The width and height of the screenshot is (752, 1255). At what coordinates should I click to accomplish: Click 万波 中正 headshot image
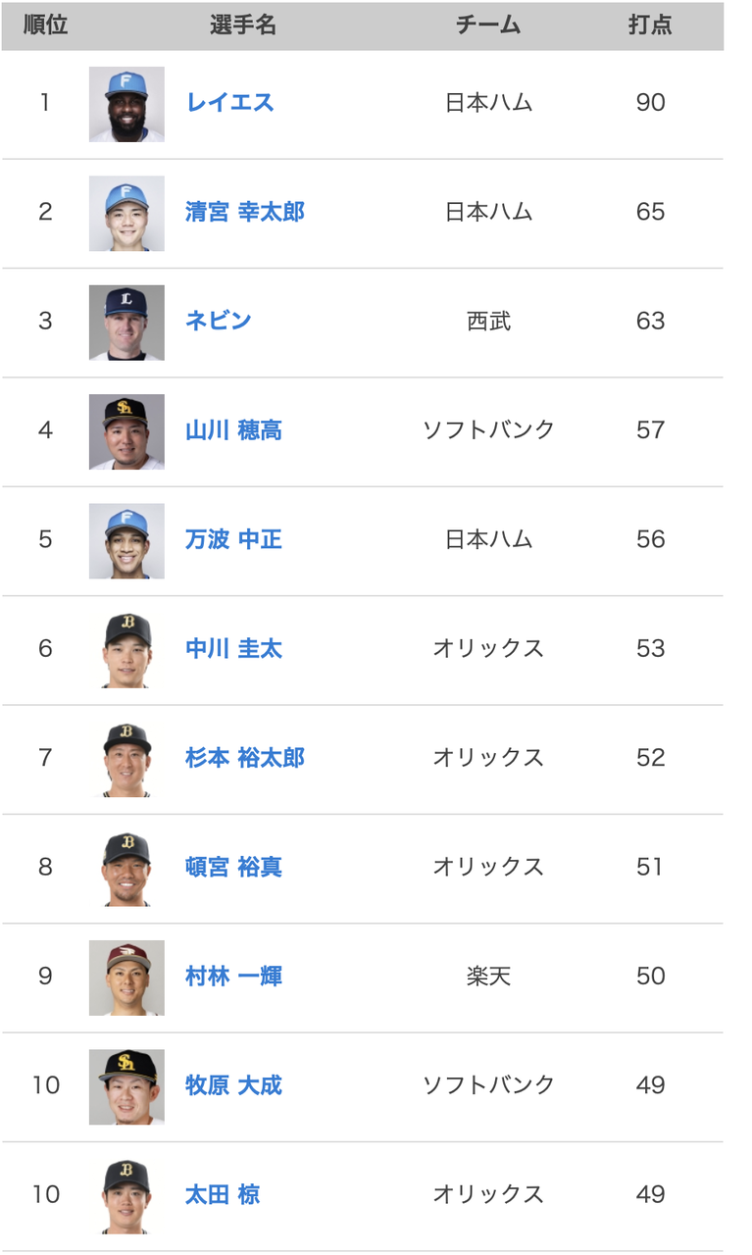[126, 540]
